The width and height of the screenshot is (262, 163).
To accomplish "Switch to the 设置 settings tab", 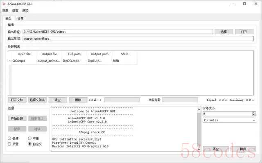I will (20, 18).
